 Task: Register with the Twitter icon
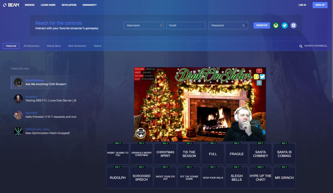(285, 25)
